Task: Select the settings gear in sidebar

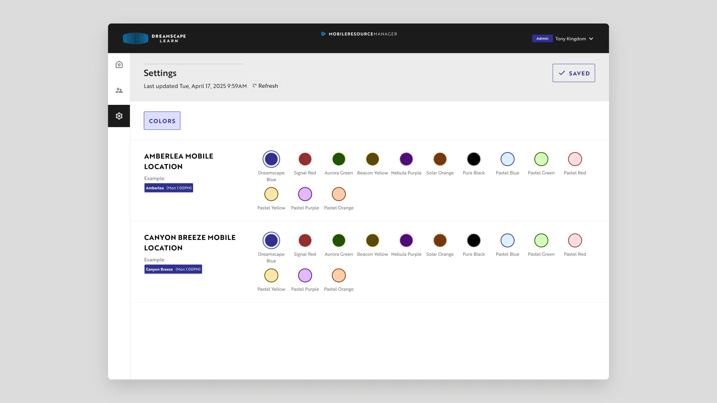Action: [x=119, y=116]
